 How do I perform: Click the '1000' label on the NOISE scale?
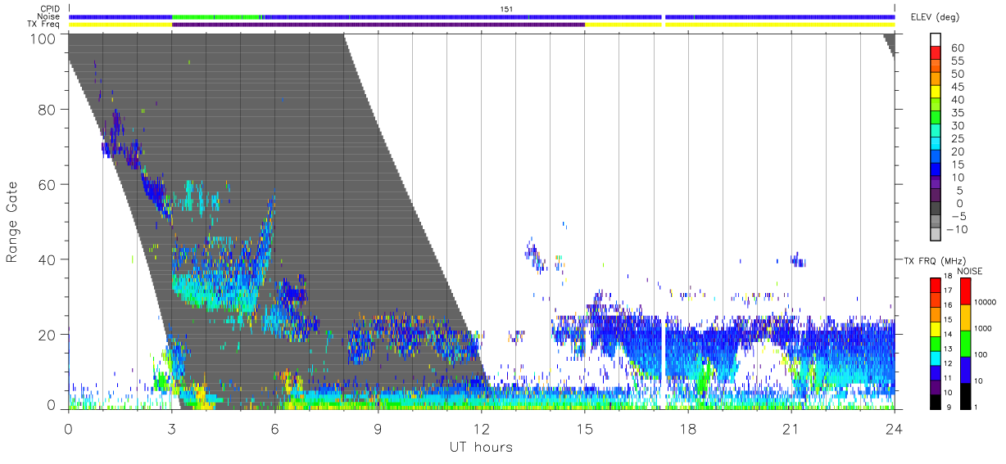tap(981, 328)
